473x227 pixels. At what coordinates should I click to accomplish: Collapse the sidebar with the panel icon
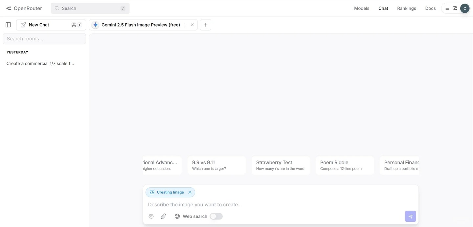pos(8,25)
